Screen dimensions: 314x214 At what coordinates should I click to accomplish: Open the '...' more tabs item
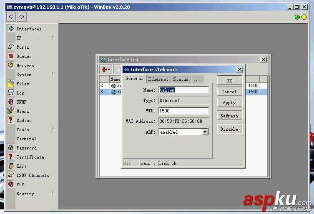click(x=197, y=79)
